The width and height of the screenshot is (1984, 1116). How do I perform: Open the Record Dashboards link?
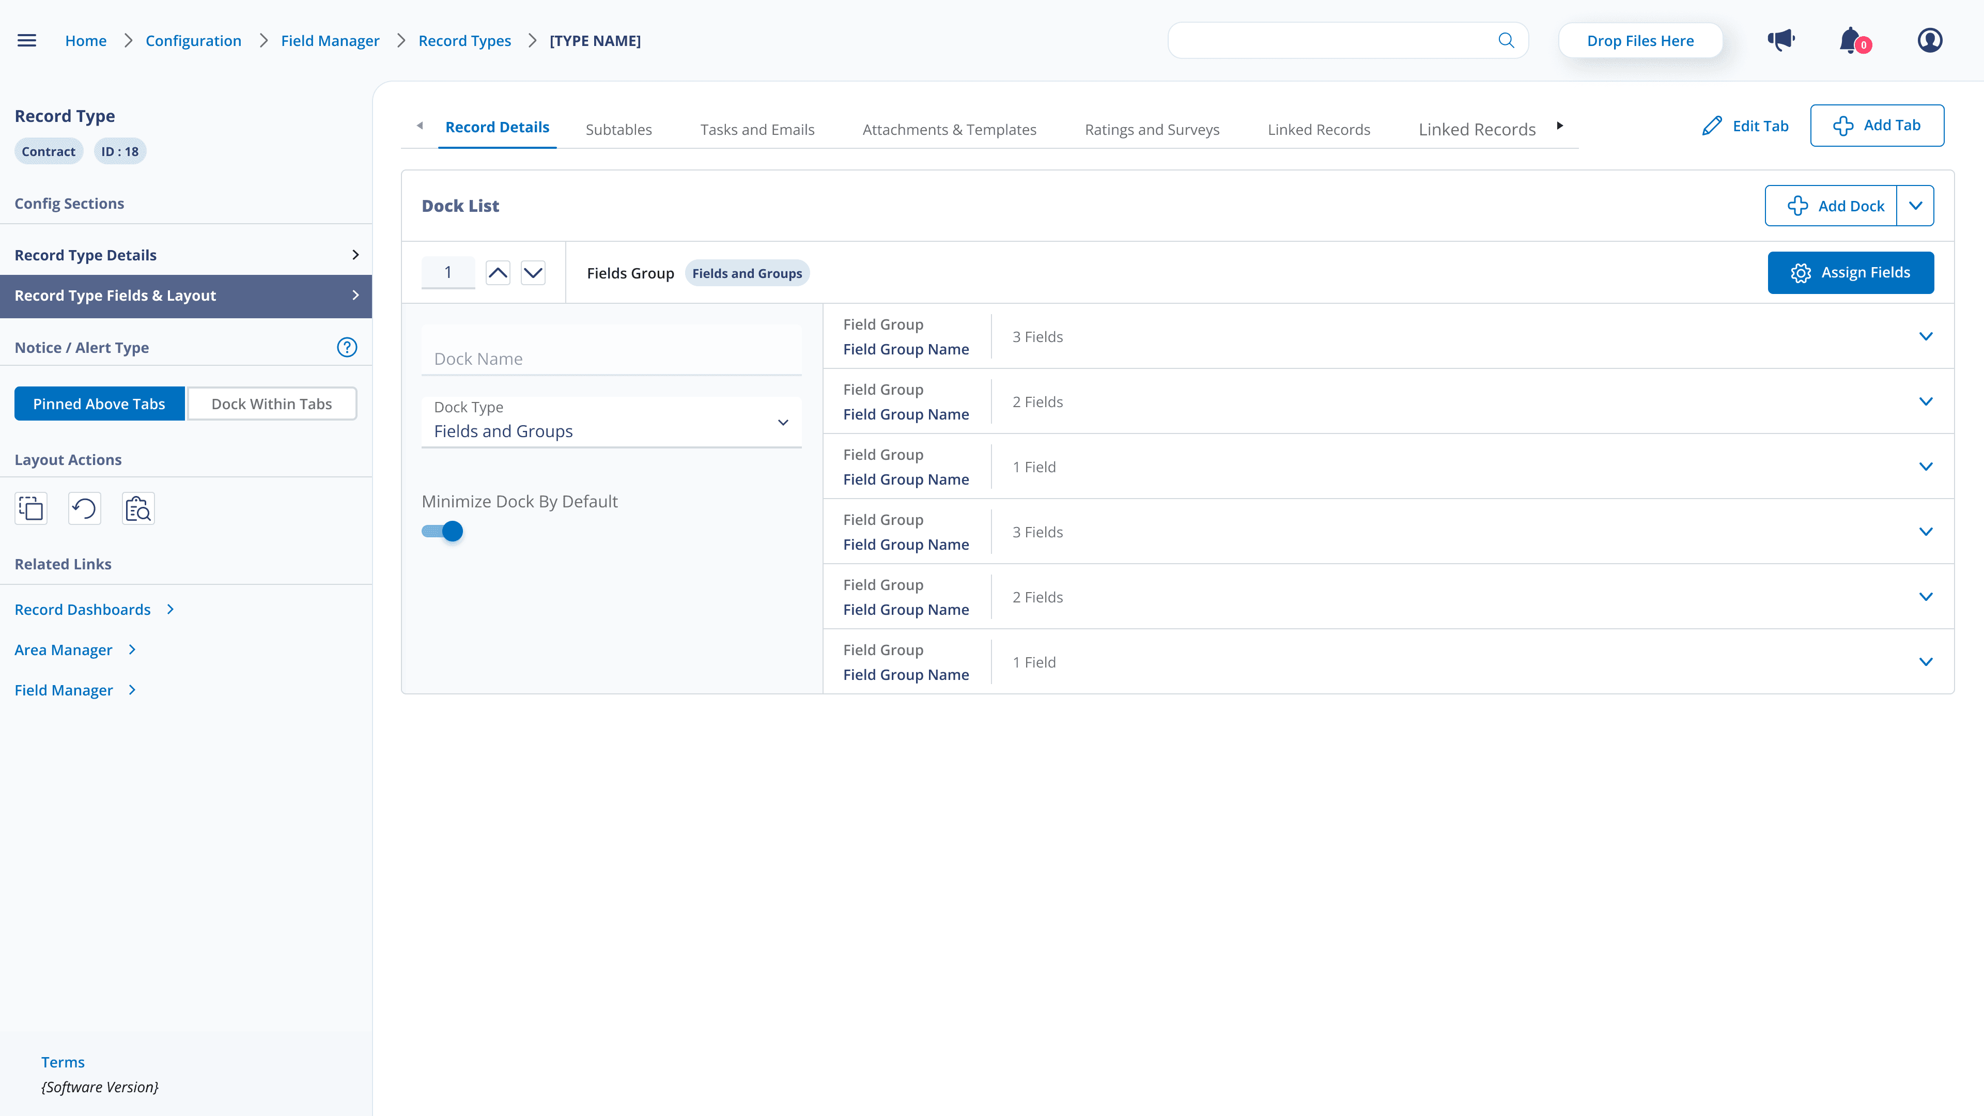click(x=82, y=609)
